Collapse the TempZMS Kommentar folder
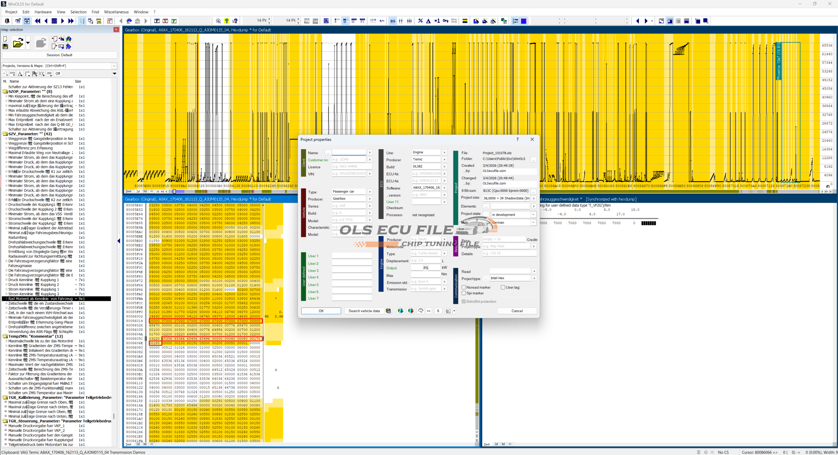 pos(5,336)
